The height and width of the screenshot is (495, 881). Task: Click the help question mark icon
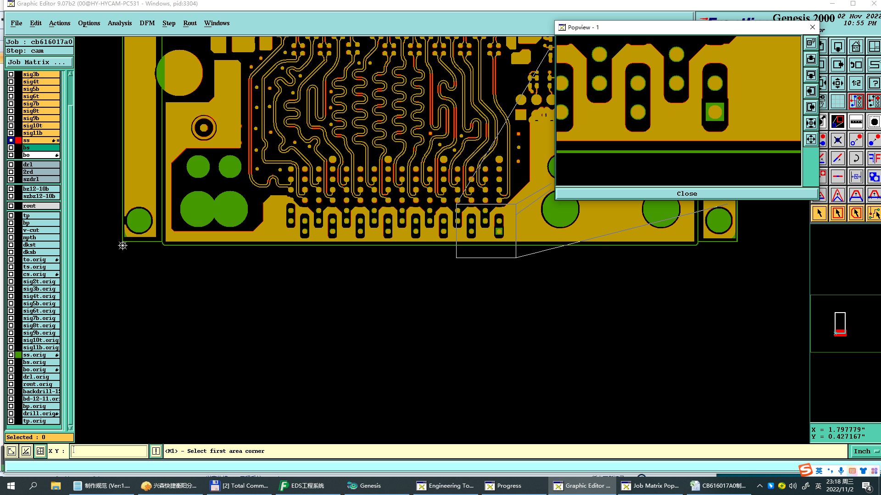(874, 83)
